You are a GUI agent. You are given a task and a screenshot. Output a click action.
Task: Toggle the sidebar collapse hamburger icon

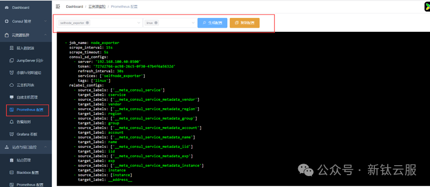coord(58,6)
